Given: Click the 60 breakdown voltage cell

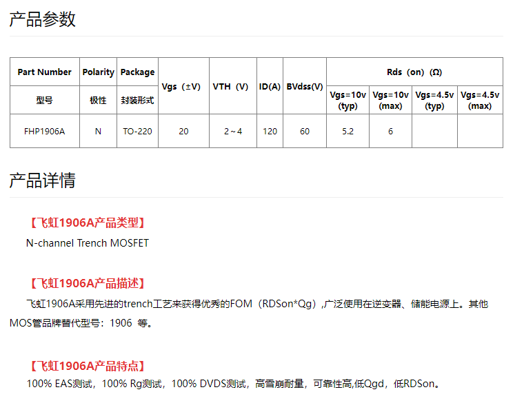Looking at the screenshot, I should click(305, 131).
